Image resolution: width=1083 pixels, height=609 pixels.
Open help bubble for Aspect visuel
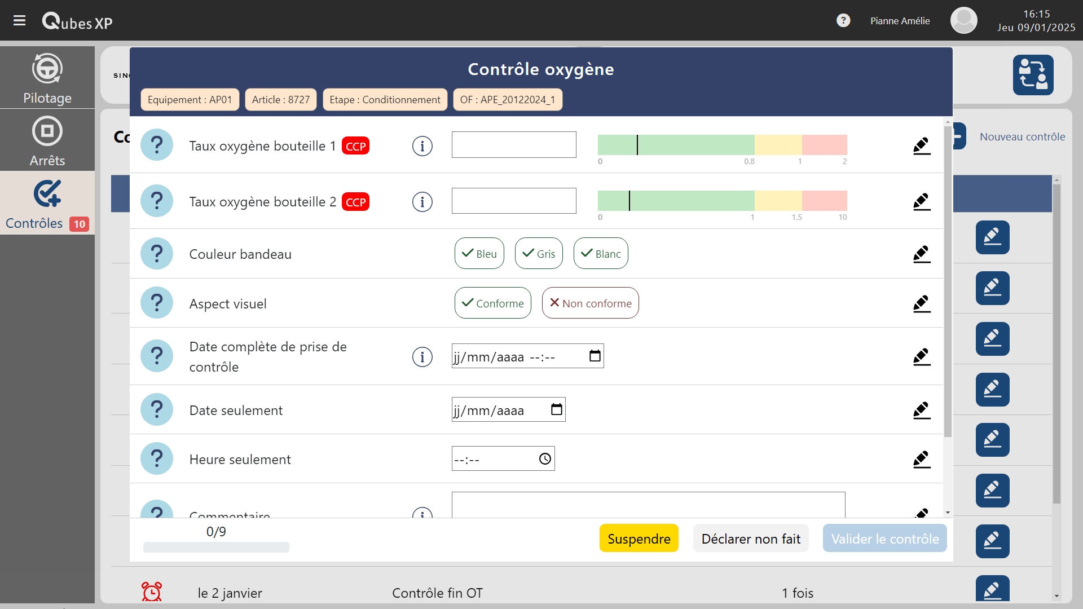point(157,303)
